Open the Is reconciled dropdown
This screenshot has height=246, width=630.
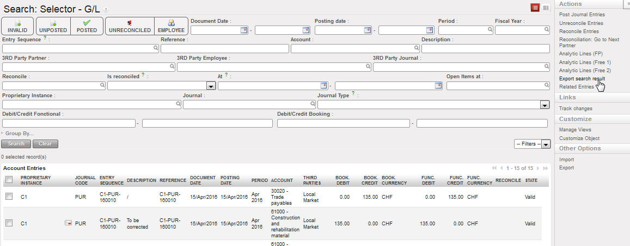pyautogui.click(x=211, y=86)
